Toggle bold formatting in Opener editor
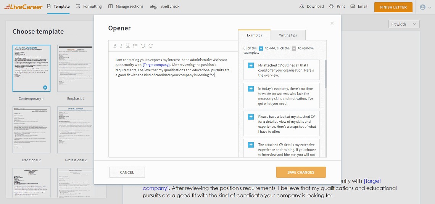 [x=115, y=46]
